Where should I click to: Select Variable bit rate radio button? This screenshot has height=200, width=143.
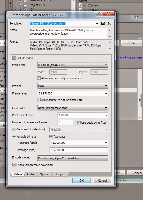14,137
